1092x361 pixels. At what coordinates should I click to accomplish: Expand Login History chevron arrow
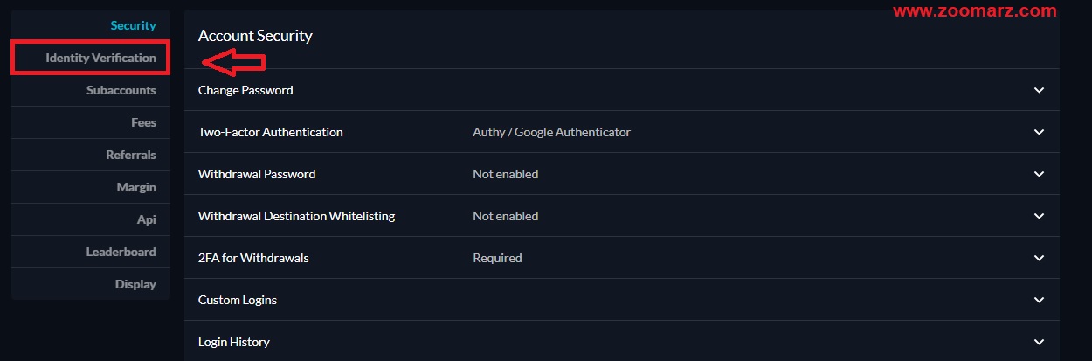(x=1039, y=342)
